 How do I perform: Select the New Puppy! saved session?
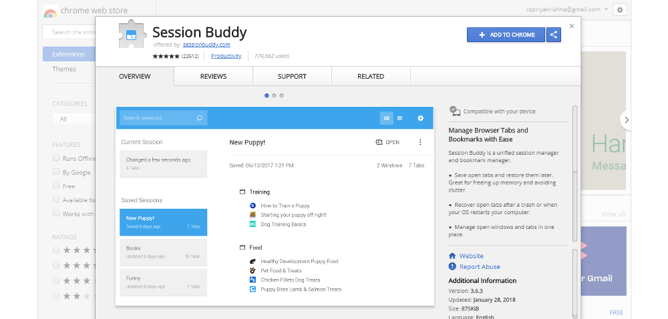tap(164, 222)
